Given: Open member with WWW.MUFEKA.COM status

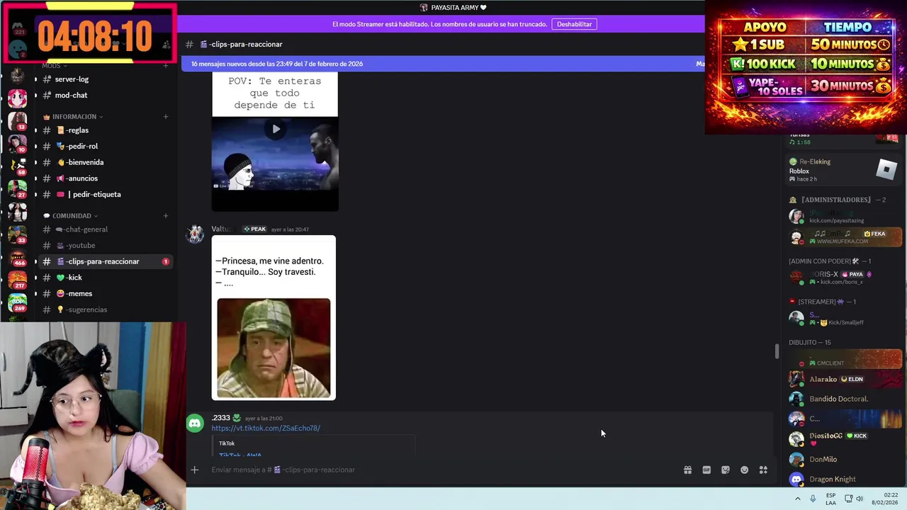Looking at the screenshot, I should 843,237.
